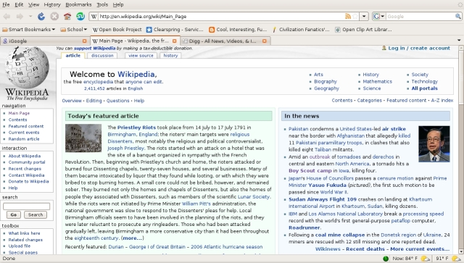Click in the Google search field

[420, 17]
